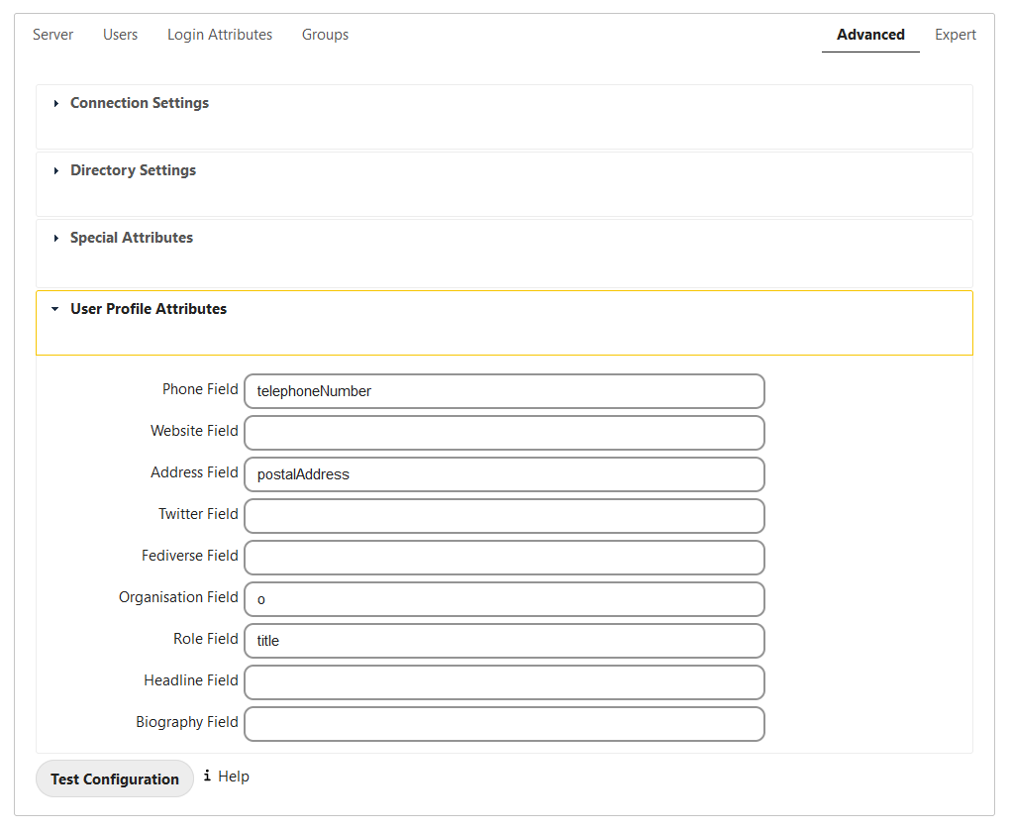Click the Address Field showing postalAddress
Screen dimensions: 1011x830
pos(505,474)
